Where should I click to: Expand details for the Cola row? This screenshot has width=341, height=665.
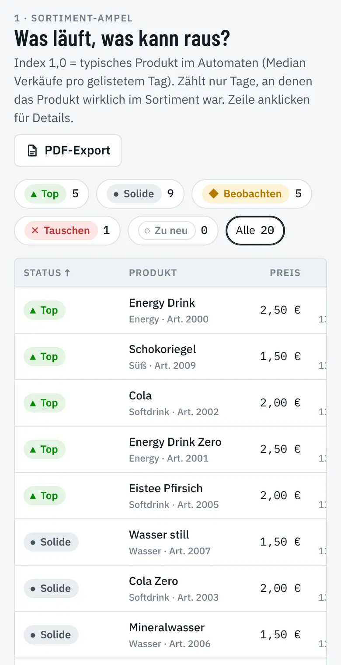click(170, 403)
